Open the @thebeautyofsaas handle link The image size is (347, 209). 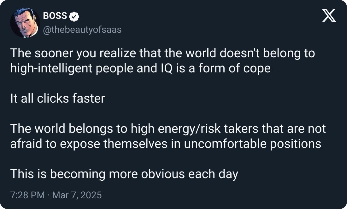[x=82, y=30]
